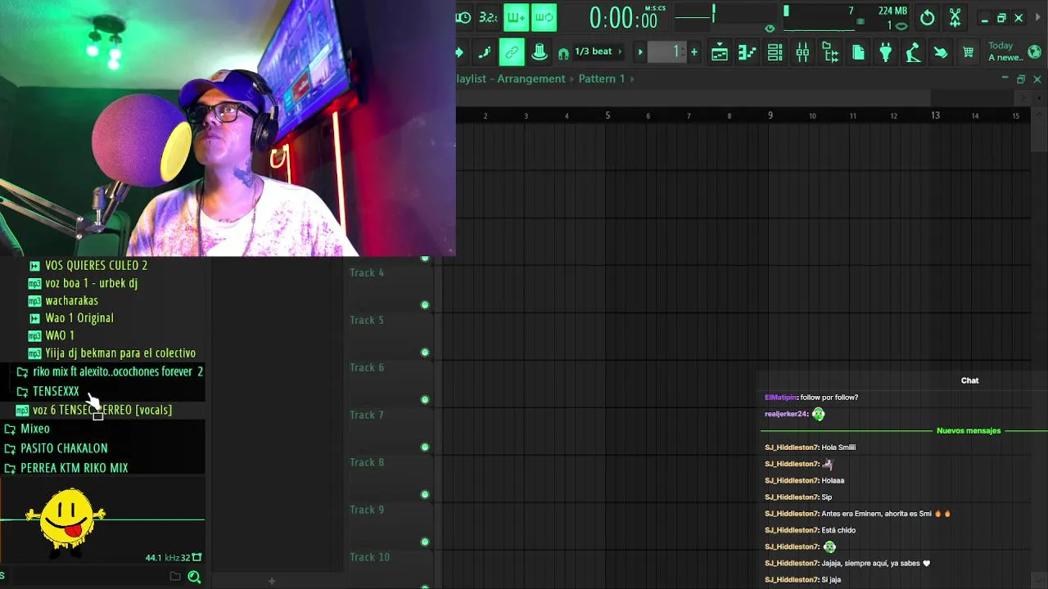This screenshot has width=1048, height=589.
Task: Toggle the snap magnet icon
Action: (x=563, y=53)
